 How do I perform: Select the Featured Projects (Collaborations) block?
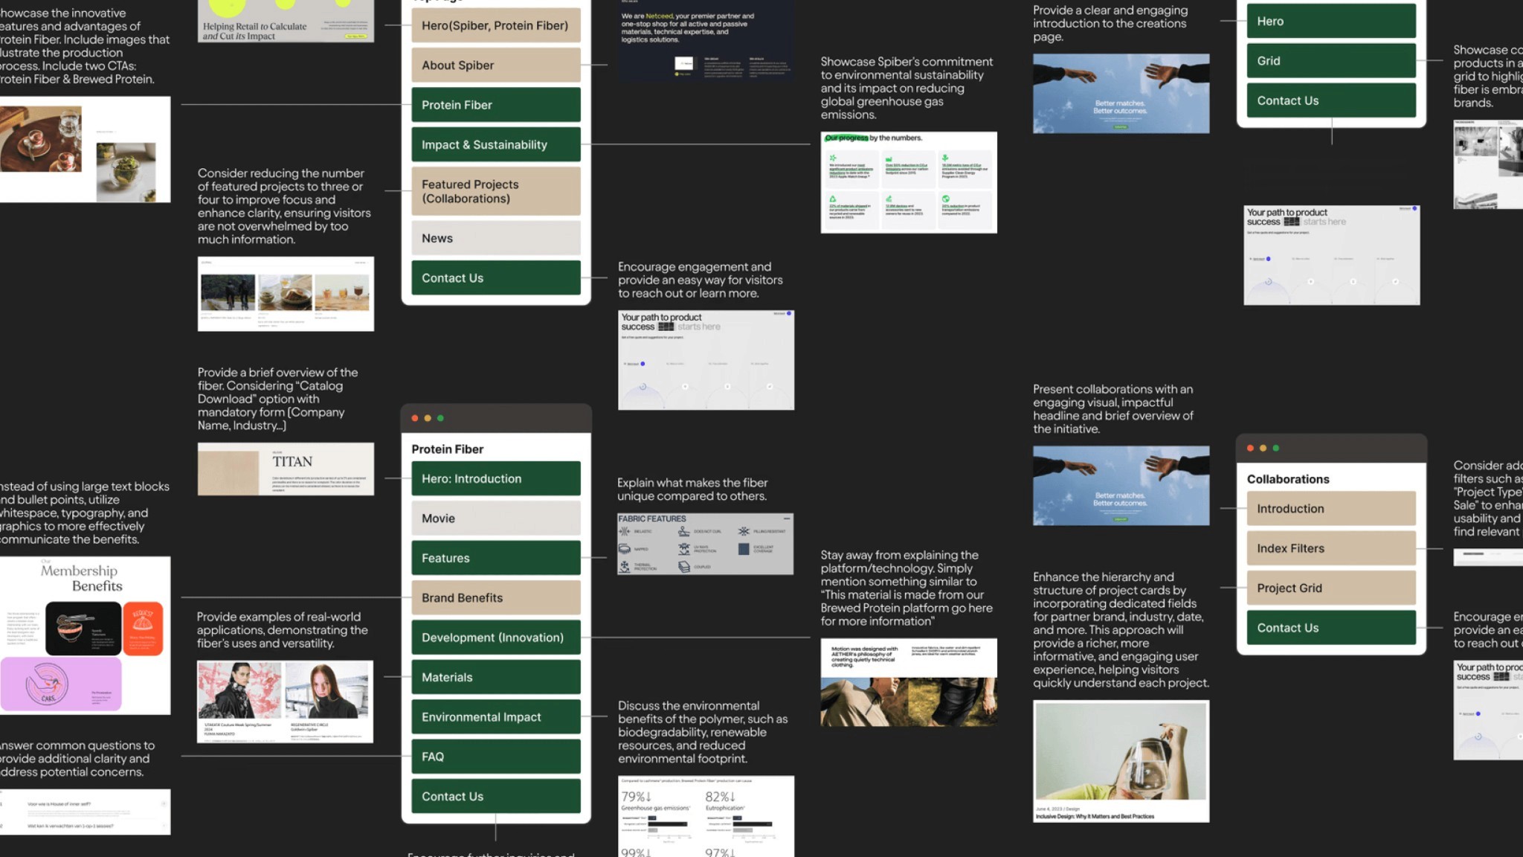click(x=495, y=191)
